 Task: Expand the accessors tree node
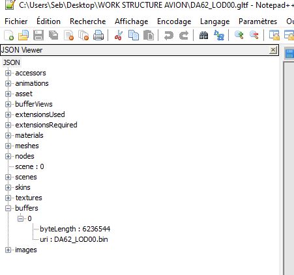8,73
